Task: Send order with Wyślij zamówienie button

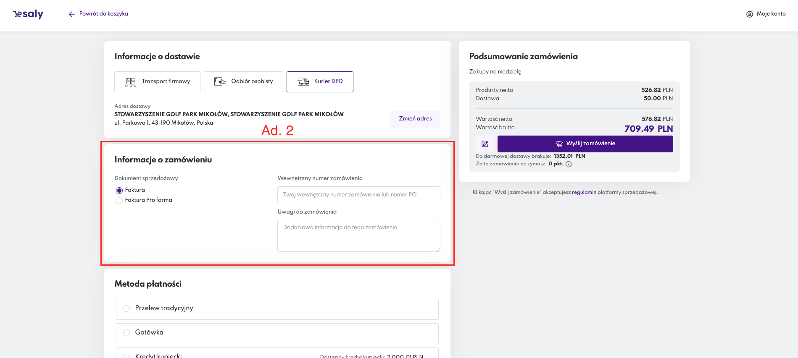Action: pyautogui.click(x=585, y=144)
